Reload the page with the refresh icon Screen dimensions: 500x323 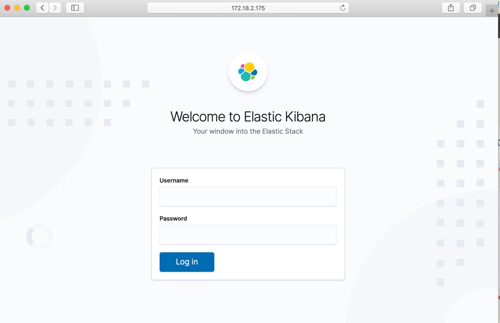(x=343, y=8)
